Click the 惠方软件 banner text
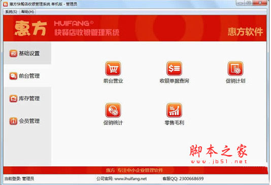 point(245,32)
